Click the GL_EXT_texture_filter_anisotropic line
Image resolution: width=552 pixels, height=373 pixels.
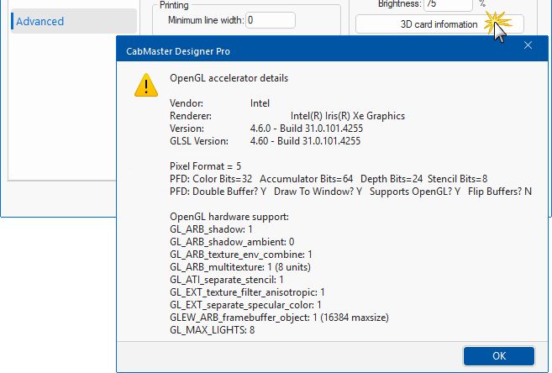[x=247, y=292]
